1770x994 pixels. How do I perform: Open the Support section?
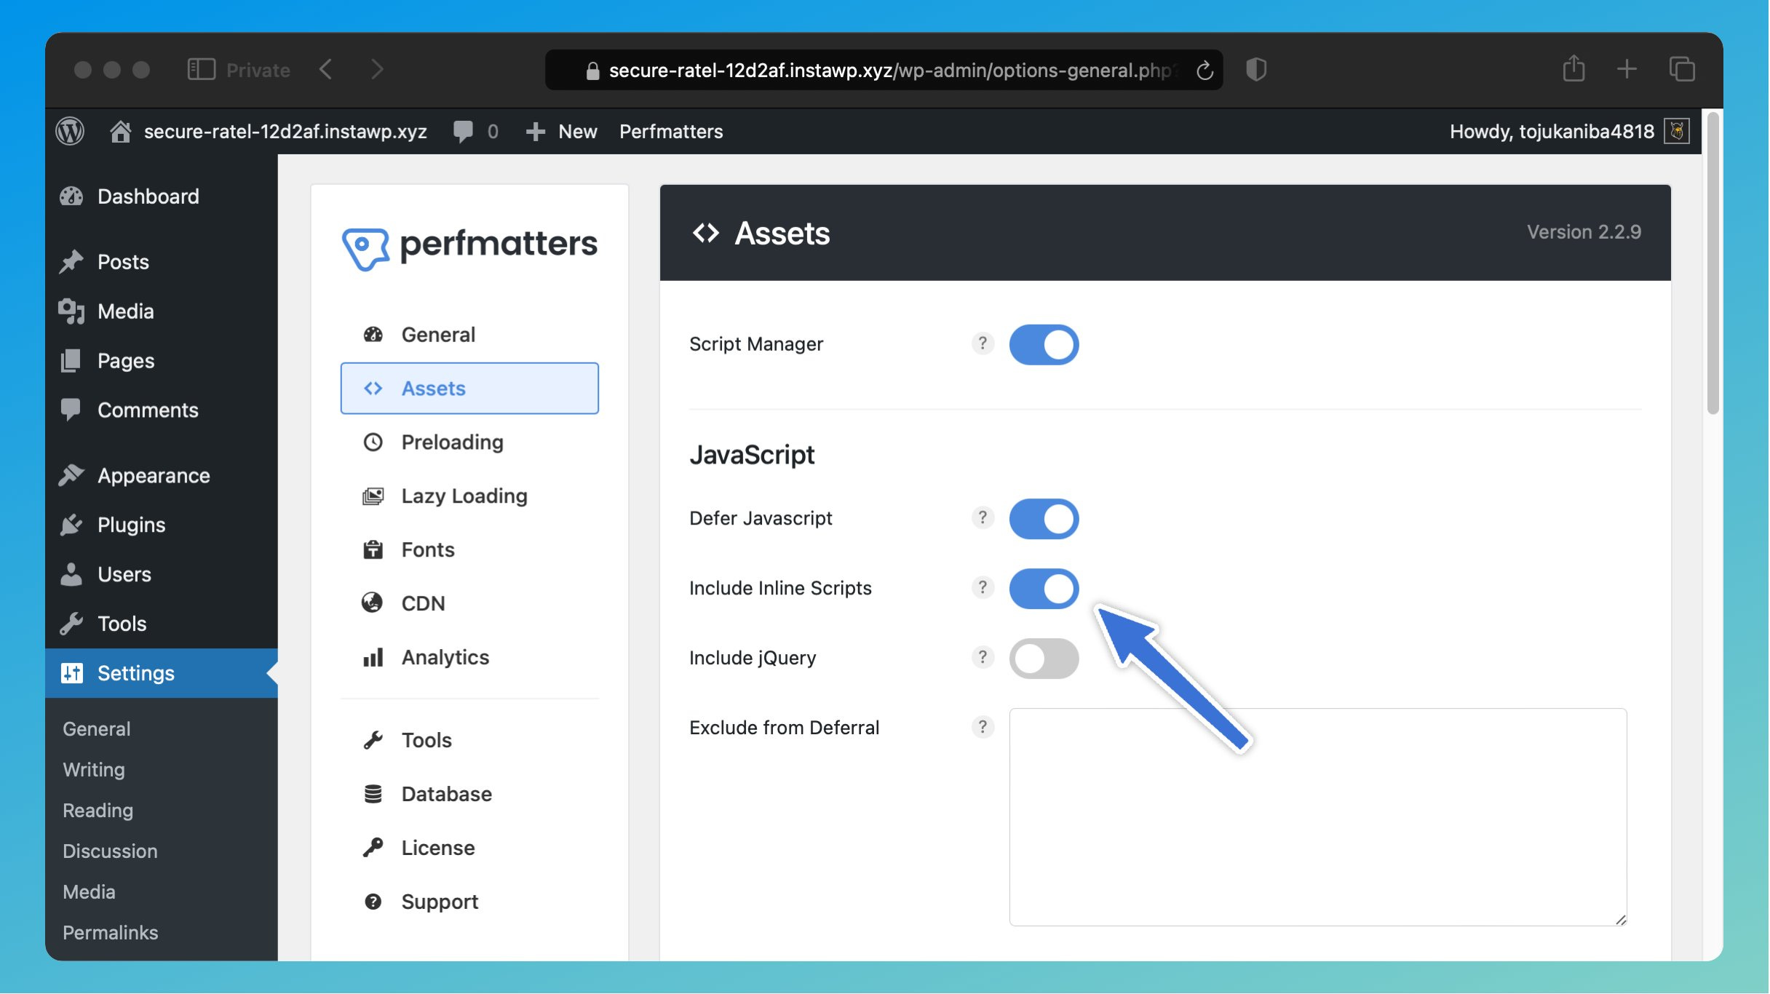(x=469, y=902)
